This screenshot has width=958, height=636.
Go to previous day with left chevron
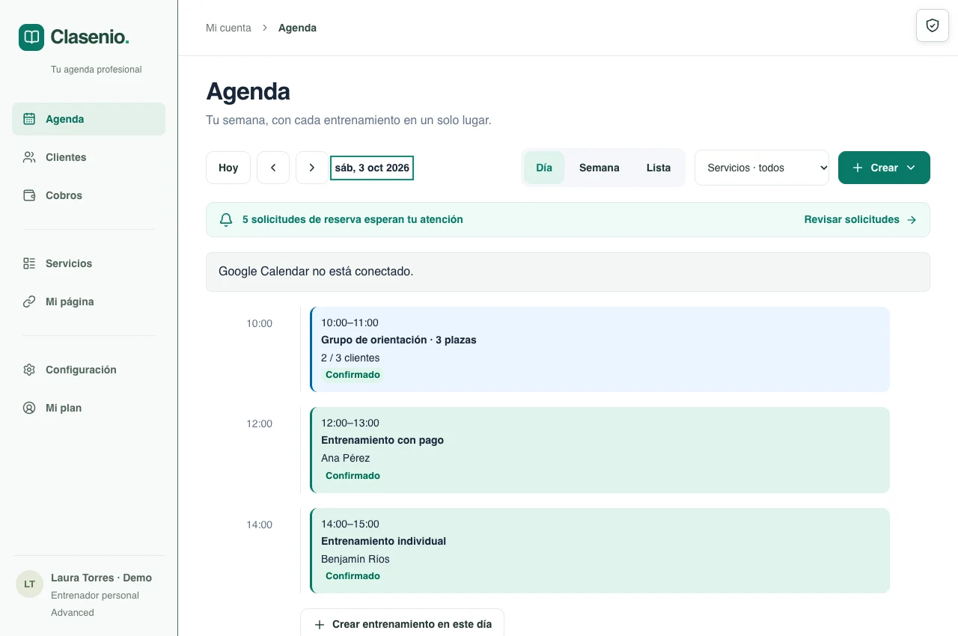273,168
